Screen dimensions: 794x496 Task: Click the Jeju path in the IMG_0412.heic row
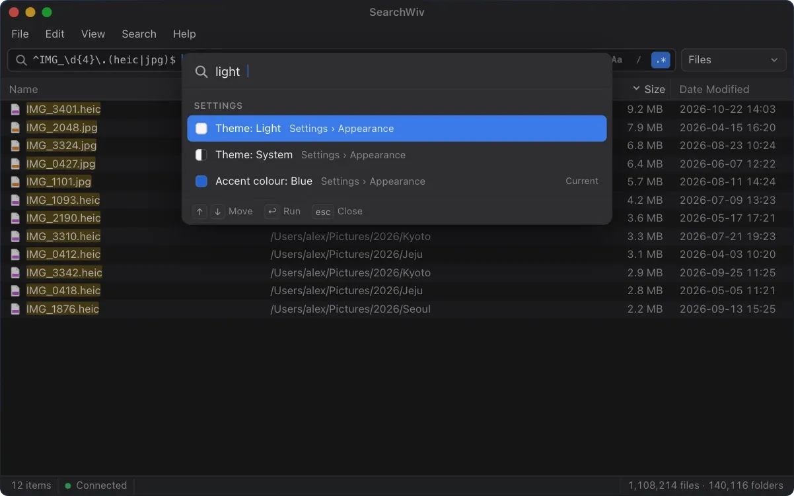point(346,255)
